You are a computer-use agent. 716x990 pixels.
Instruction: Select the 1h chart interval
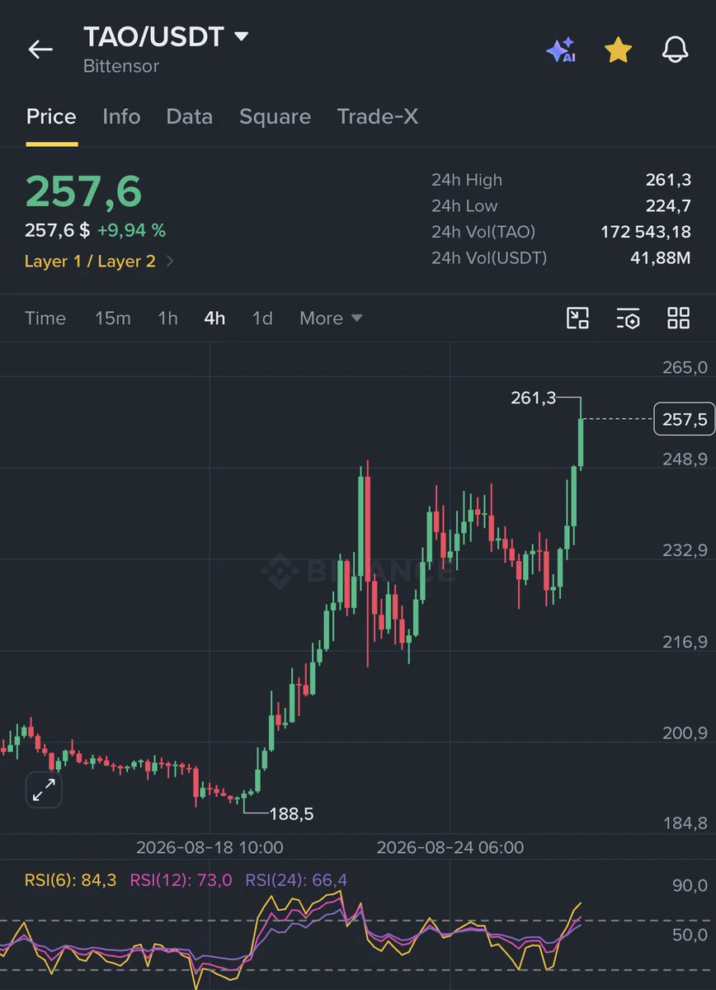(x=167, y=318)
